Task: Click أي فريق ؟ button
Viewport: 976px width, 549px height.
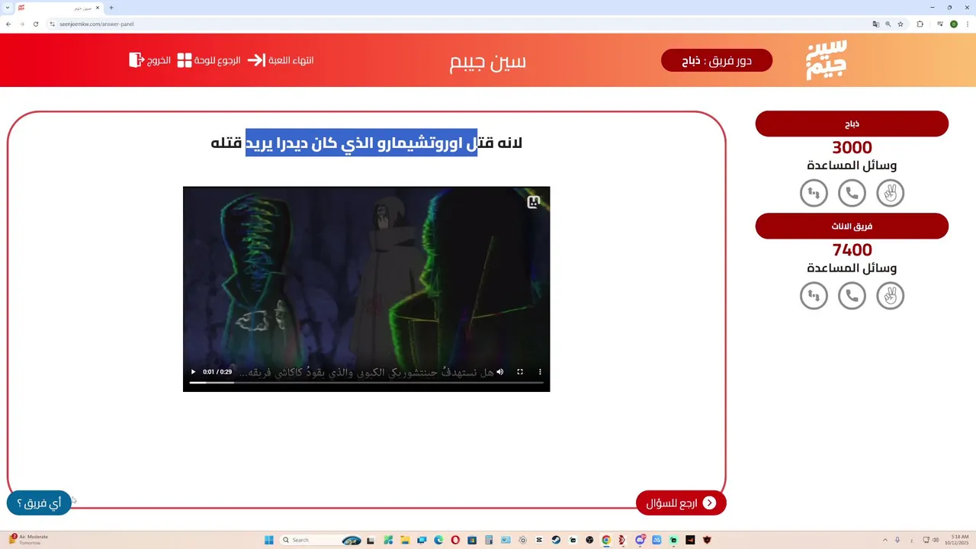Action: click(x=39, y=502)
